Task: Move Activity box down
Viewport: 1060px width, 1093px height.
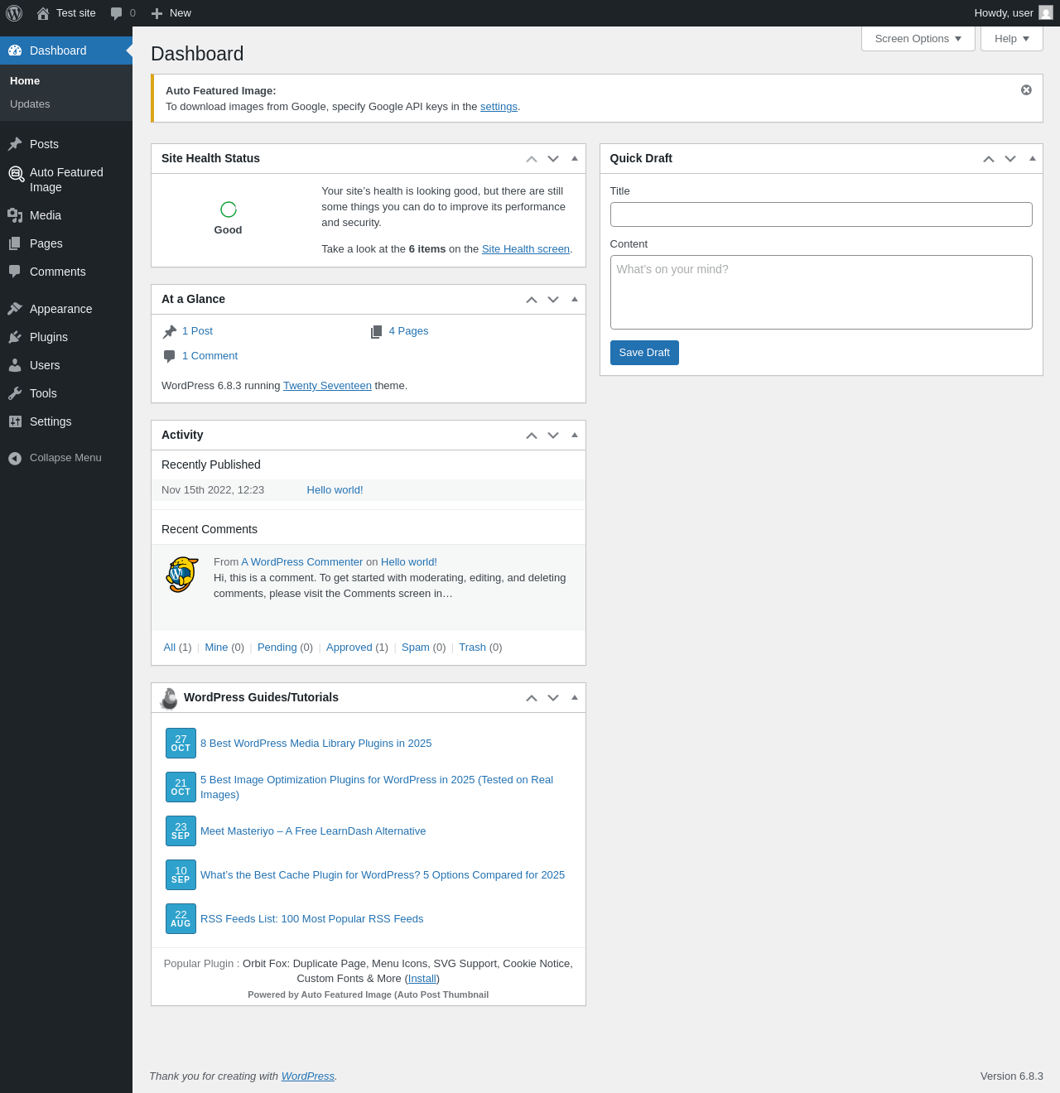Action: pyautogui.click(x=553, y=436)
